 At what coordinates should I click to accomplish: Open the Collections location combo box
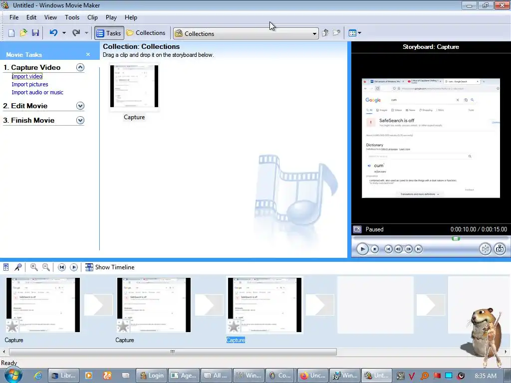click(x=246, y=33)
